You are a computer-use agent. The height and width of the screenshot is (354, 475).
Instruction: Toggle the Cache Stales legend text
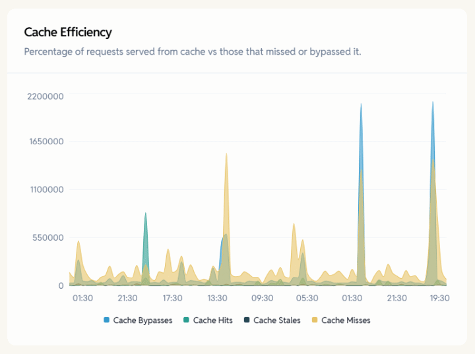coord(277,320)
